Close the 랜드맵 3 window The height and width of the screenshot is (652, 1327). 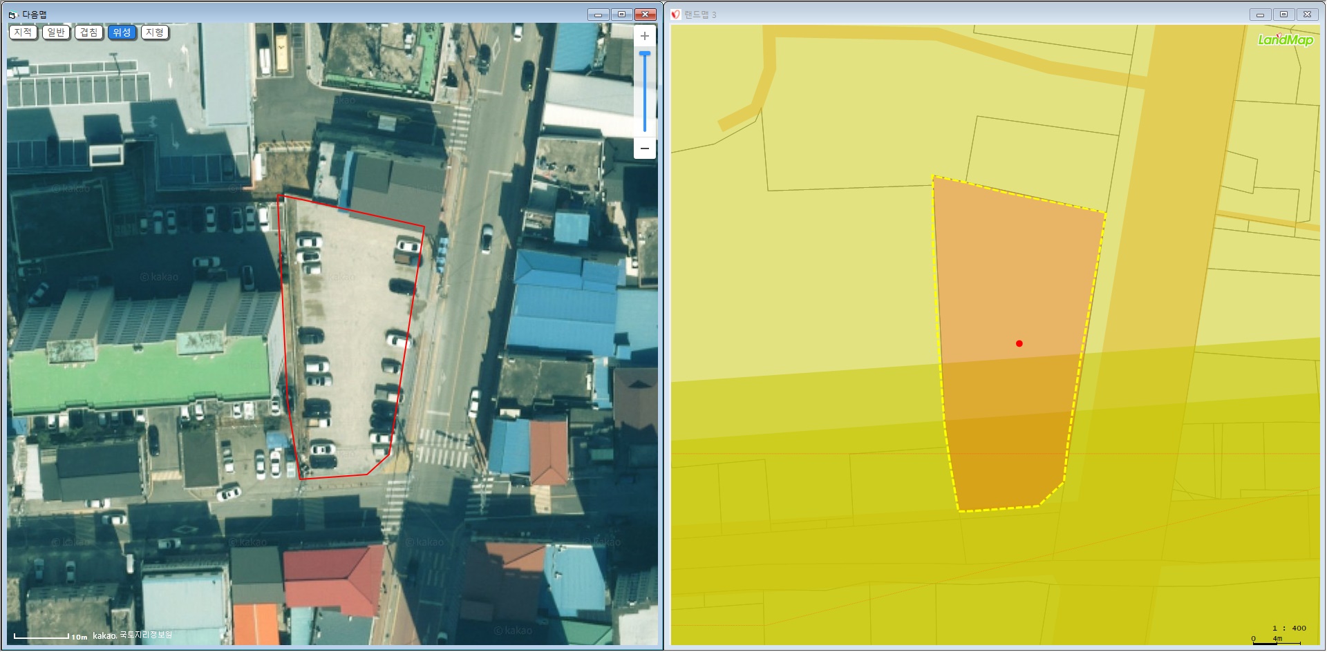point(1307,15)
